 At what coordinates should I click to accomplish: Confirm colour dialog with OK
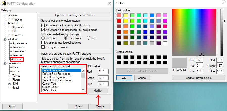point(124,78)
